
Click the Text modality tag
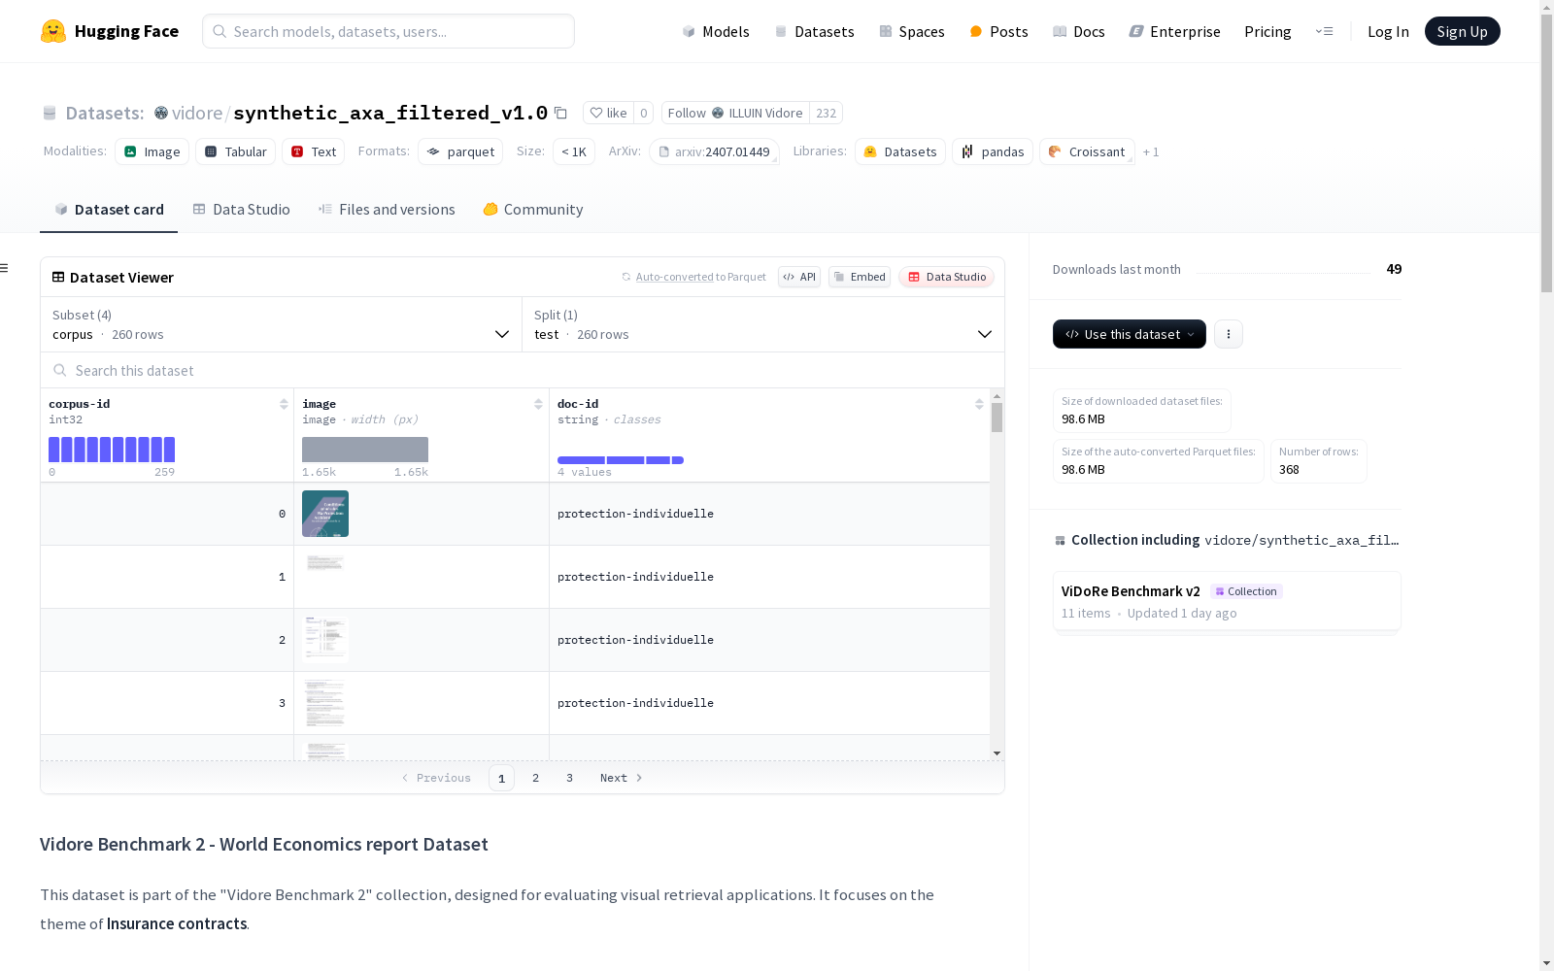314,151
